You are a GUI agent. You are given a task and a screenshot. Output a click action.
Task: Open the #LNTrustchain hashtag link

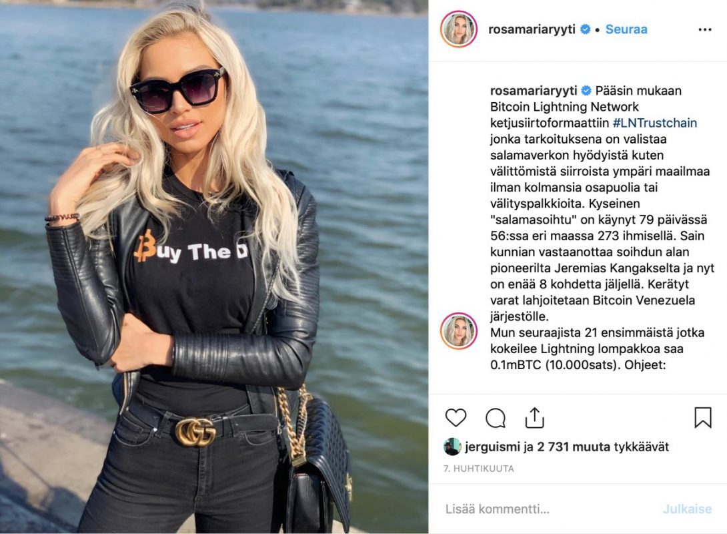pos(655,123)
